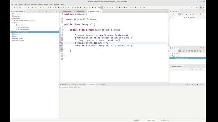Open Package Explorer view menu
This screenshot has height=122, width=218.
click(x=50, y=11)
